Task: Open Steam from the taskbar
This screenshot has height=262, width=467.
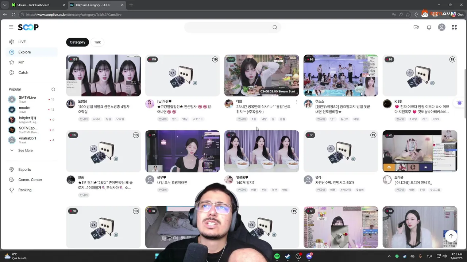Action: click(287, 257)
